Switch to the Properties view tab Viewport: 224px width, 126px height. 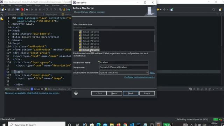[23, 89]
